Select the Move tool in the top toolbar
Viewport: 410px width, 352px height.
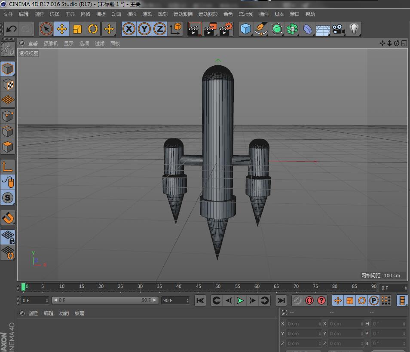coord(62,29)
